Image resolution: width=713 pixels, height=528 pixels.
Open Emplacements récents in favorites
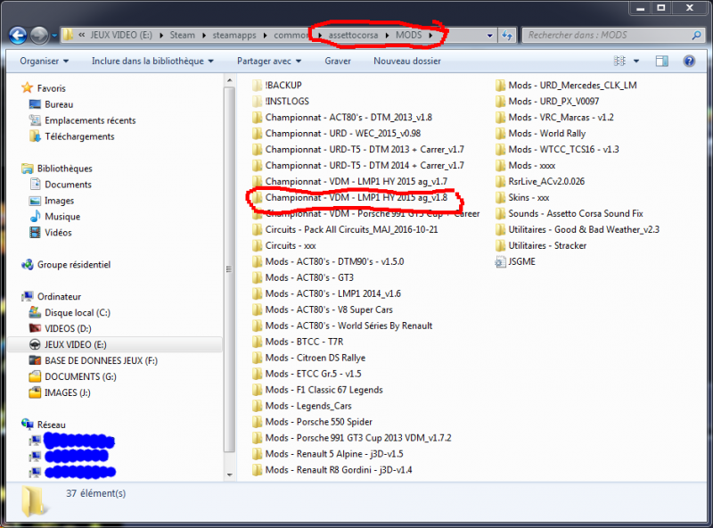(x=90, y=120)
